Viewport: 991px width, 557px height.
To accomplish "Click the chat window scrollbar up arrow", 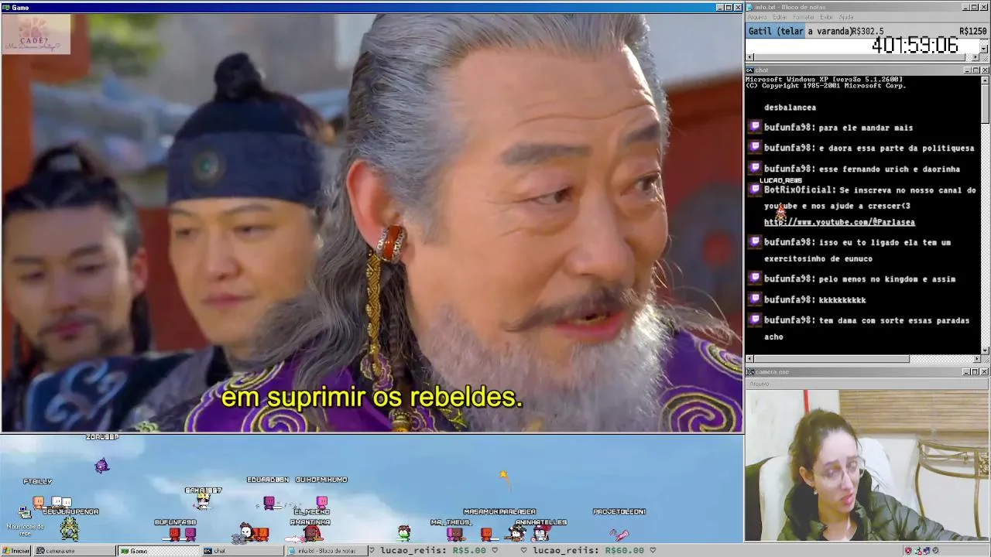I will point(985,79).
